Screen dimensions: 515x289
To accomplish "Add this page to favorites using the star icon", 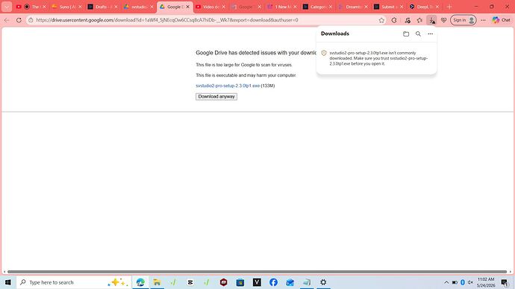I will tap(381, 20).
